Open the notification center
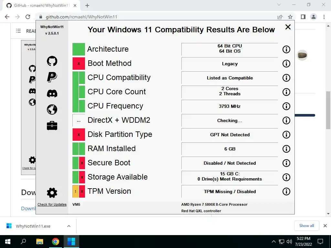This screenshot has height=248, width=331. pyautogui.click(x=320, y=242)
